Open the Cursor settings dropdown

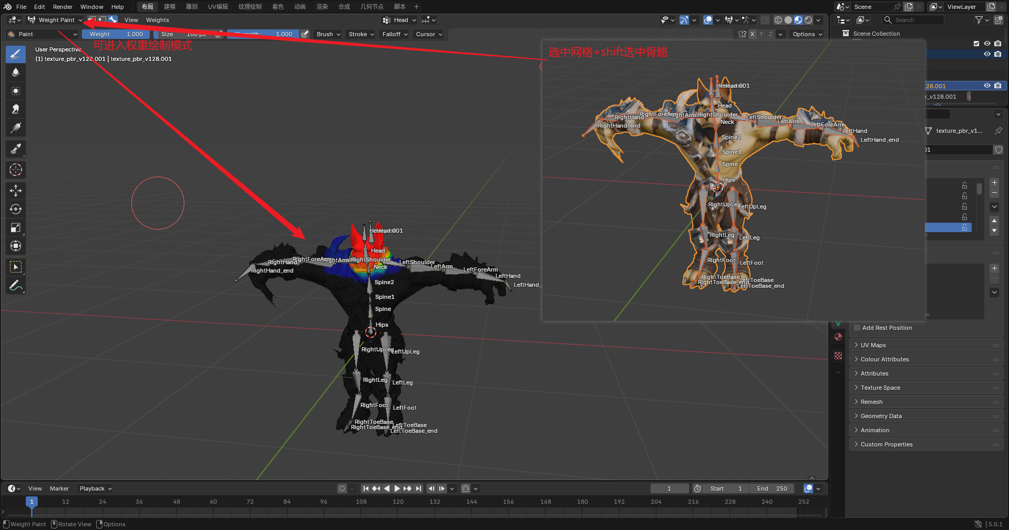(x=429, y=34)
